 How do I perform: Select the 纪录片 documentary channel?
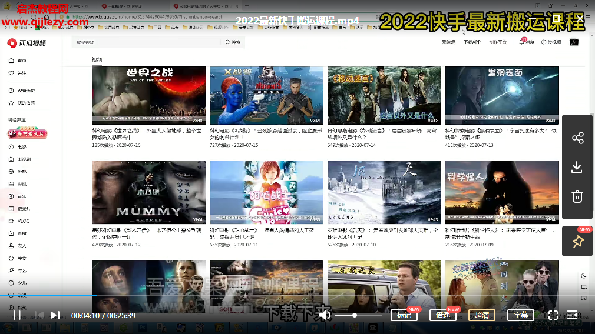click(x=19, y=209)
